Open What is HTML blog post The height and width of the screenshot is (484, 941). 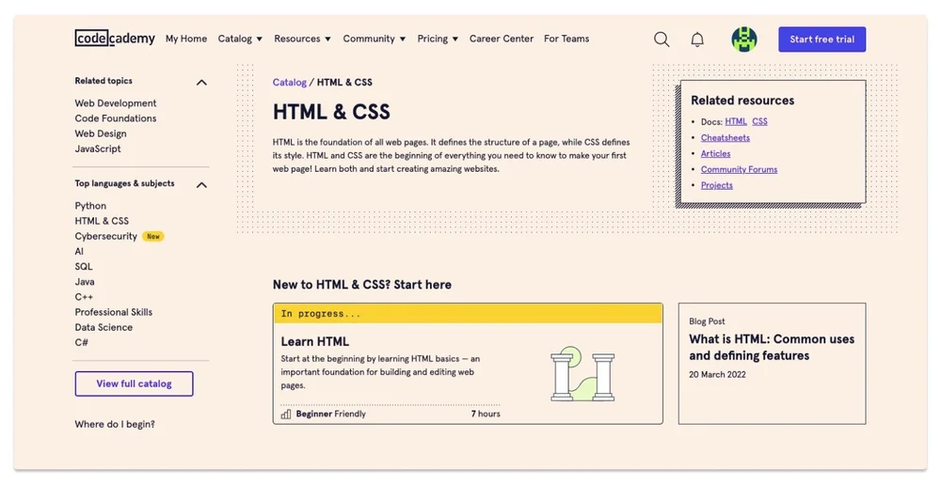(772, 348)
